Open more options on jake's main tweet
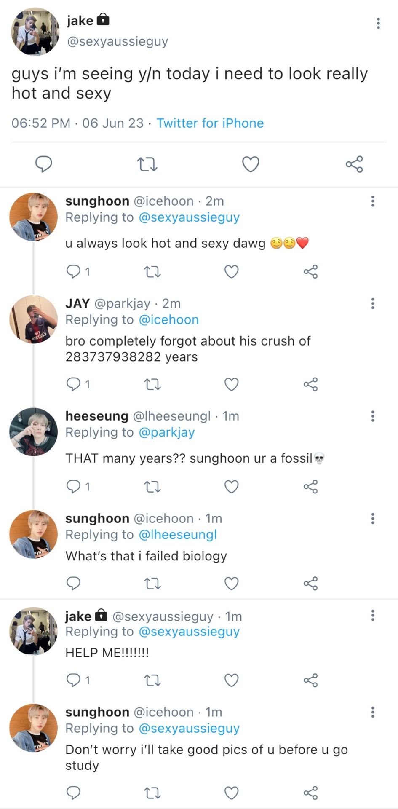This screenshot has width=398, height=809. pyautogui.click(x=378, y=23)
